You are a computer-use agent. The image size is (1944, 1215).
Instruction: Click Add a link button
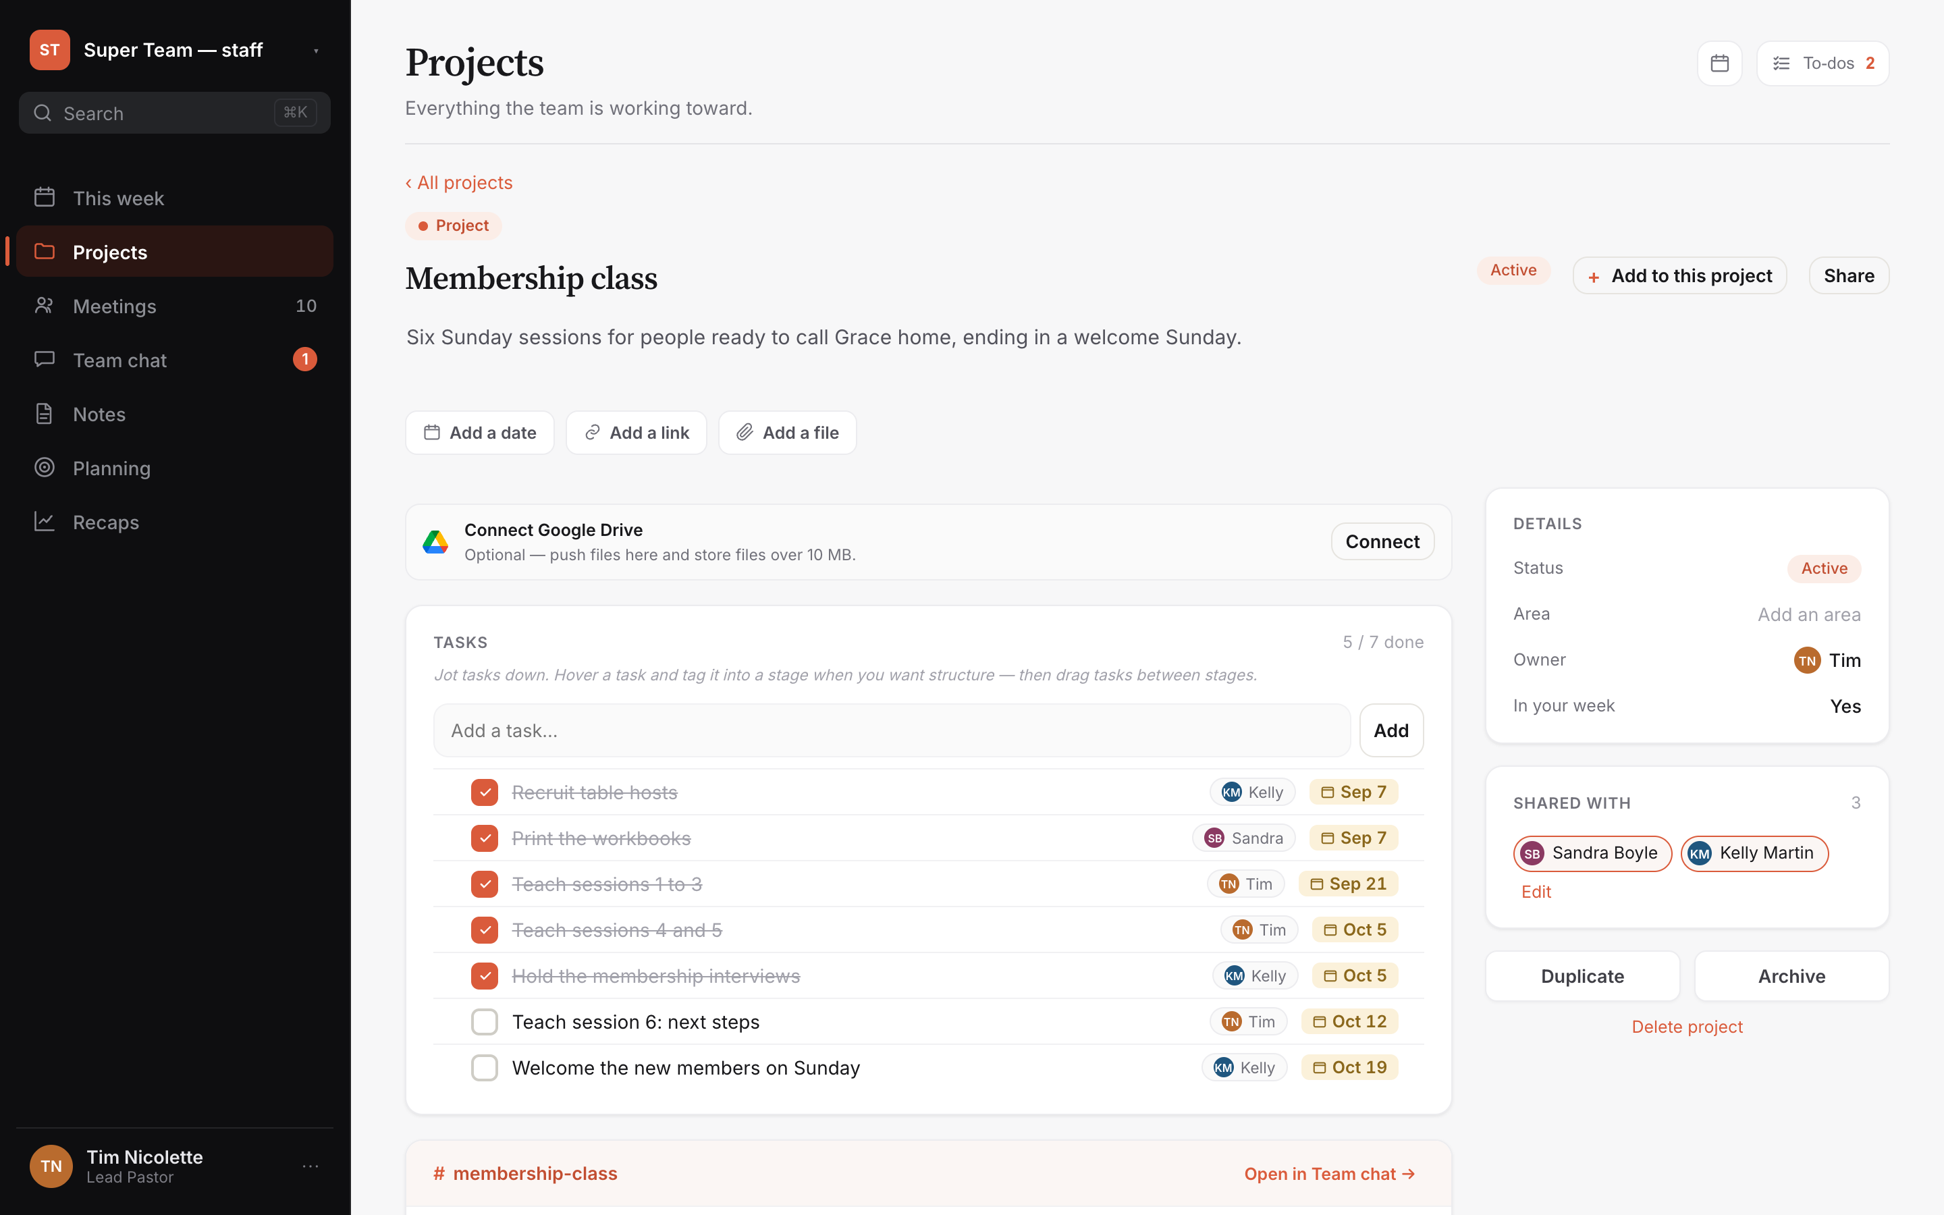pyautogui.click(x=637, y=432)
